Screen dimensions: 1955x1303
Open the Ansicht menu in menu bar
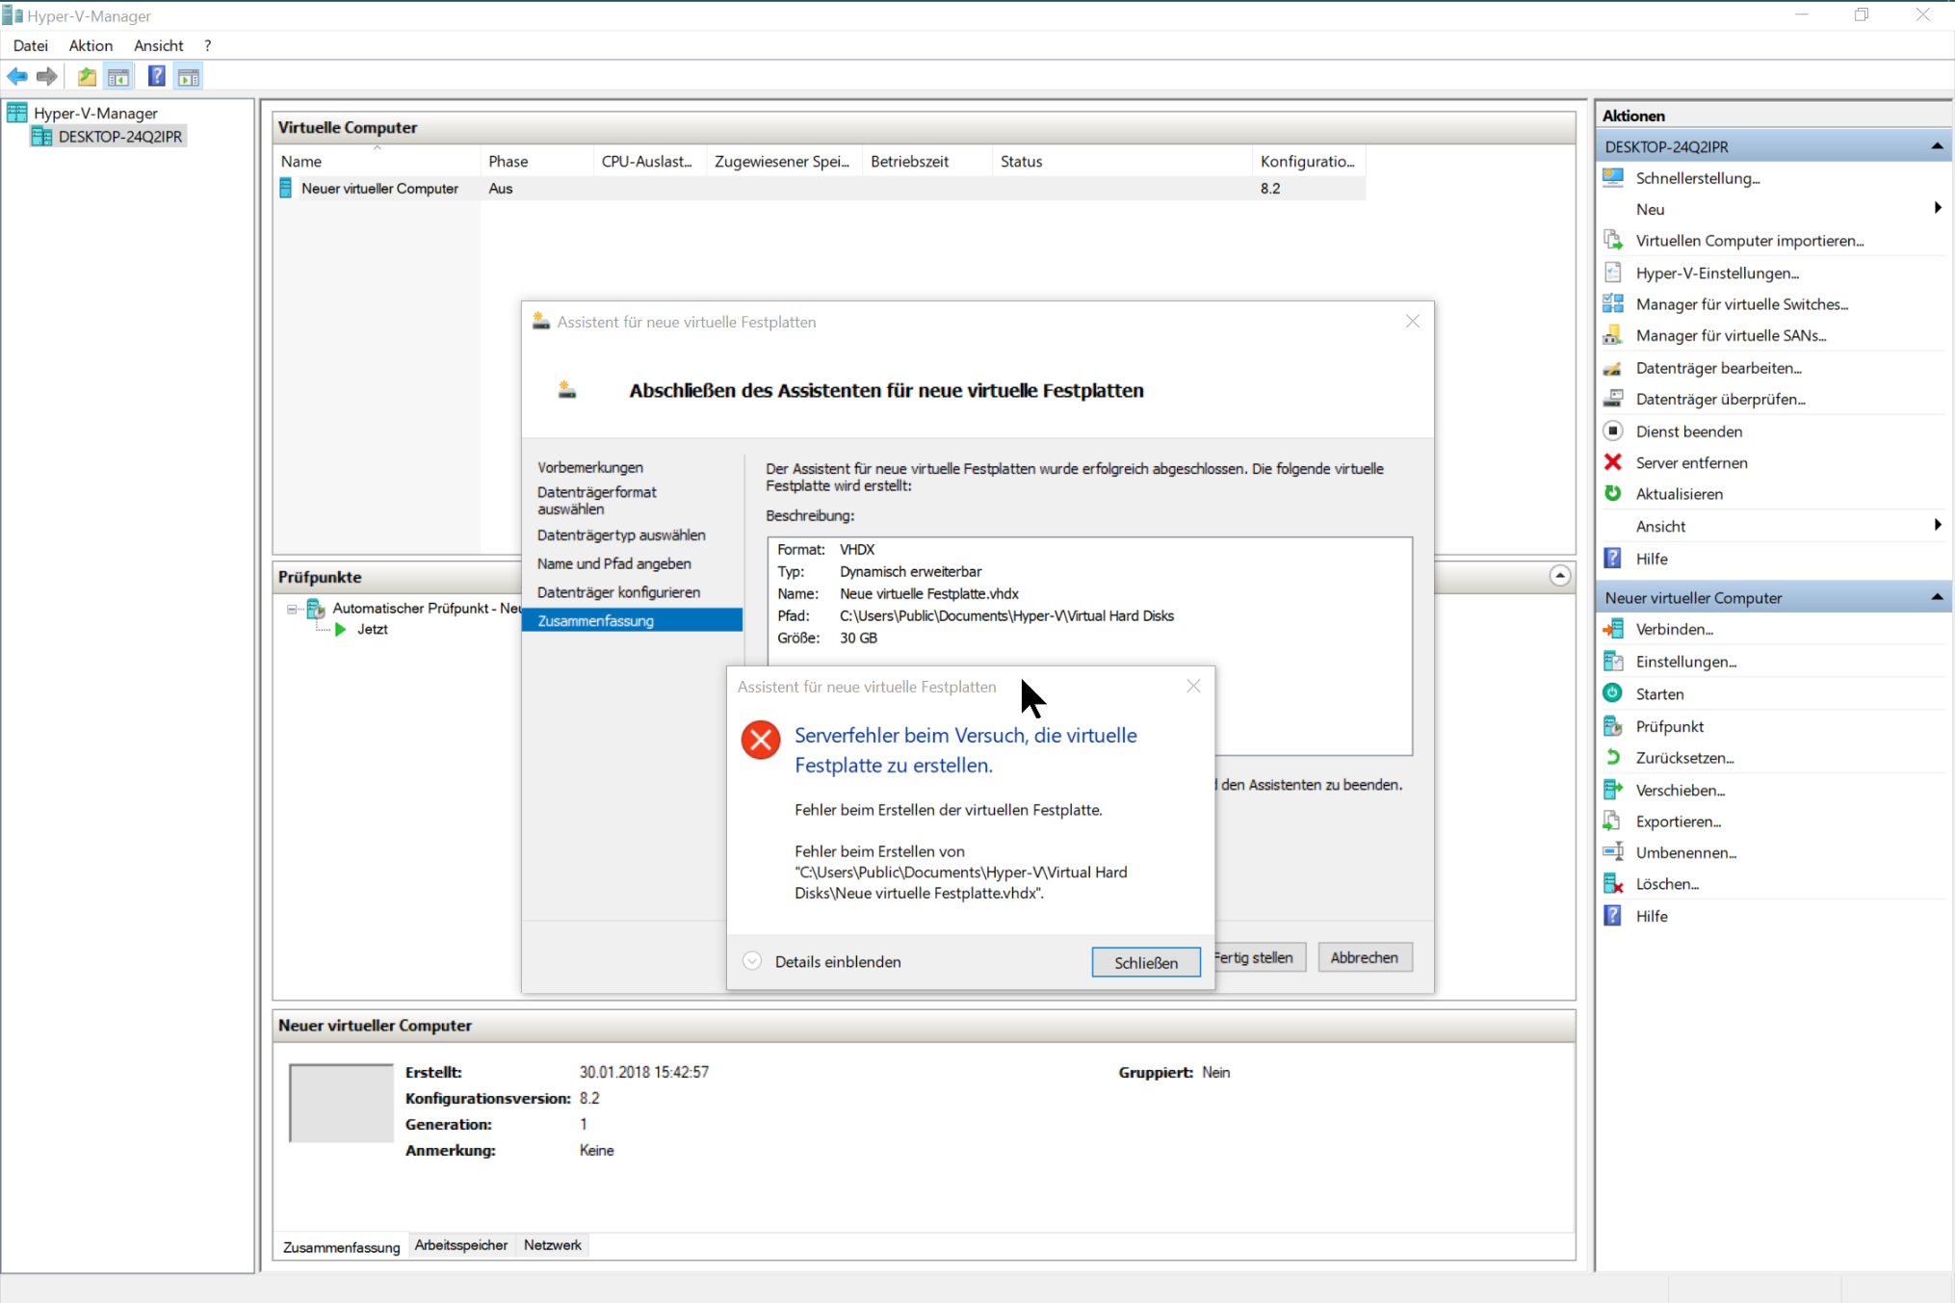point(158,45)
